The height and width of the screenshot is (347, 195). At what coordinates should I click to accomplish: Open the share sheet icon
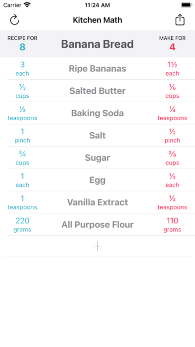(x=180, y=20)
